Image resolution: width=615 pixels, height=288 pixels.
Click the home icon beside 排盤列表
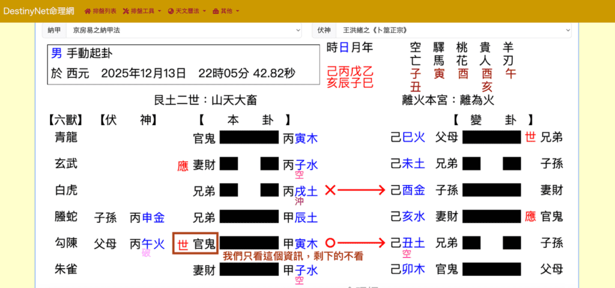point(88,11)
